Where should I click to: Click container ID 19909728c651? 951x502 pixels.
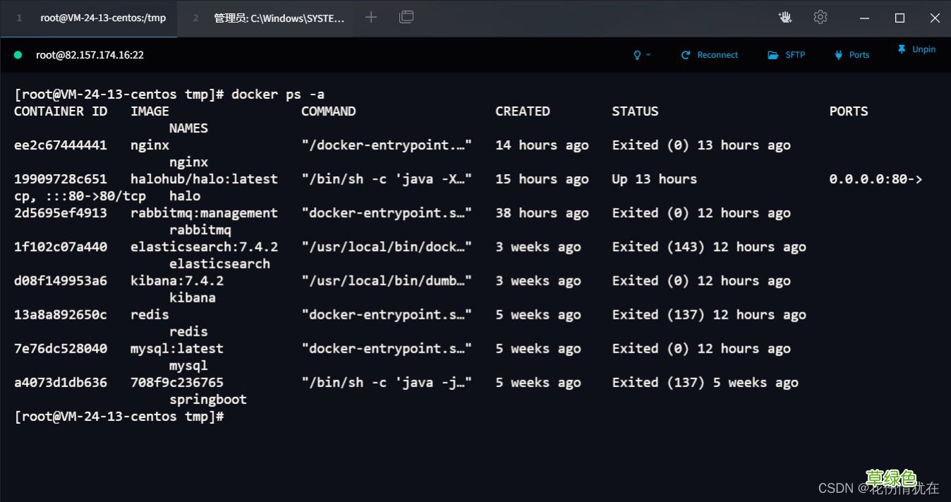click(x=61, y=179)
